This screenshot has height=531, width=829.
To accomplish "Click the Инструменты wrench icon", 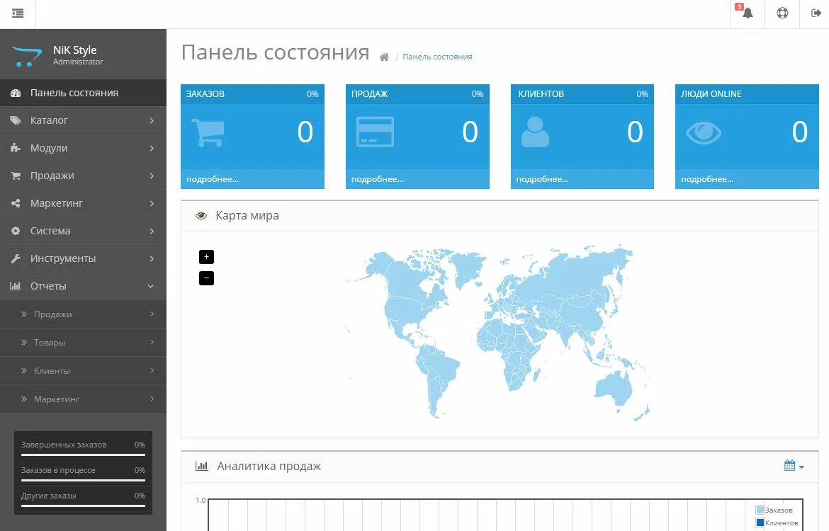I will [16, 258].
